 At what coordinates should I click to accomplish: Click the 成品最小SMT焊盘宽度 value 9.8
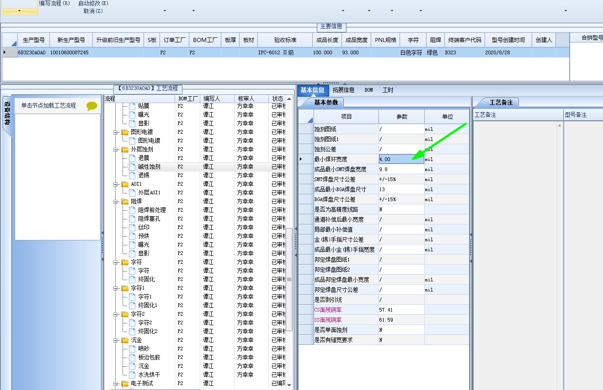tap(401, 169)
